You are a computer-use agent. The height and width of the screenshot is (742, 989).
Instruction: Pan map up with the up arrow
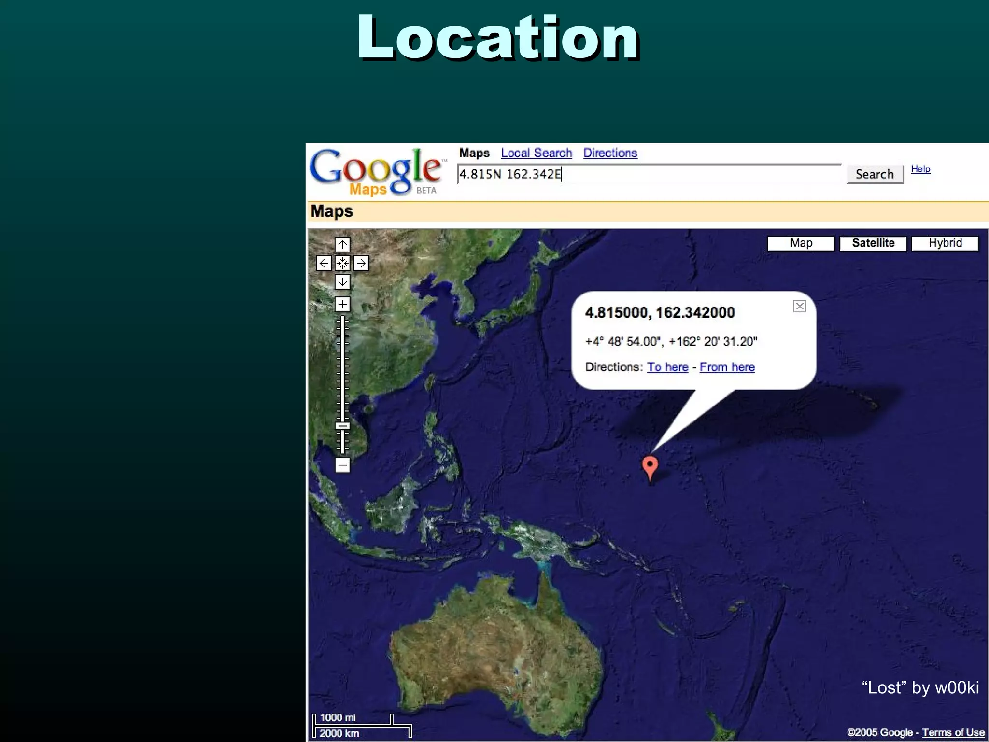point(342,244)
